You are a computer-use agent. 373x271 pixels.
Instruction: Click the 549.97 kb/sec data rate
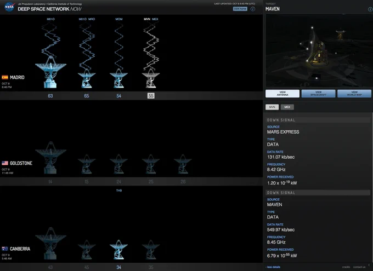coord(281,230)
